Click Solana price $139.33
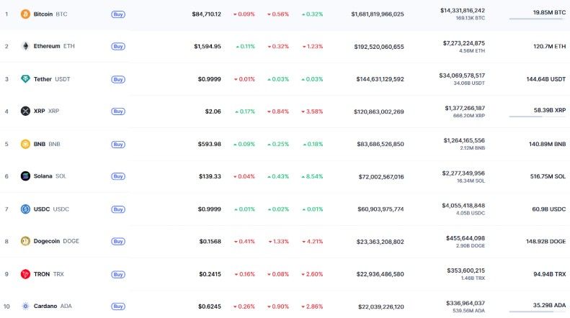570x318 pixels. tap(210, 176)
